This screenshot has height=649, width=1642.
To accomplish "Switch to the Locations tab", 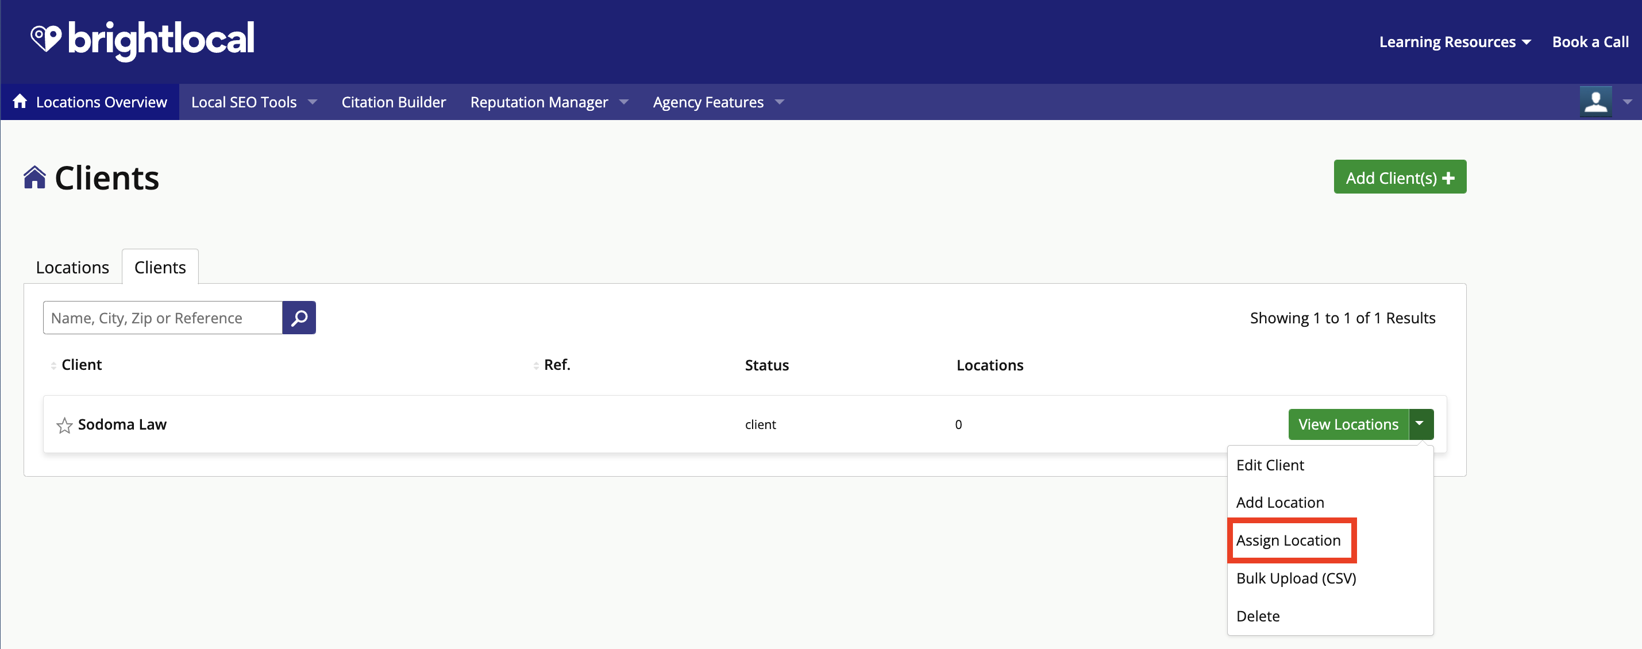I will click(72, 267).
